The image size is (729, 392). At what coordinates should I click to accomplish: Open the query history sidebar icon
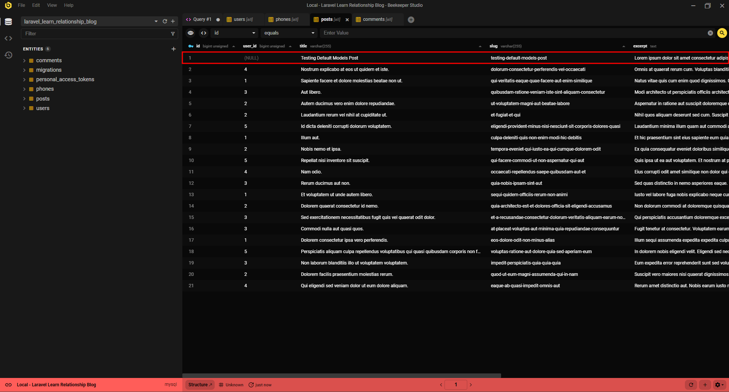pos(8,55)
